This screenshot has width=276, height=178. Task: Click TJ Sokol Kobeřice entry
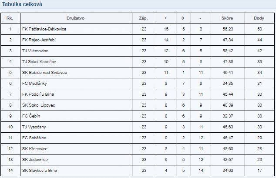click(x=39, y=62)
